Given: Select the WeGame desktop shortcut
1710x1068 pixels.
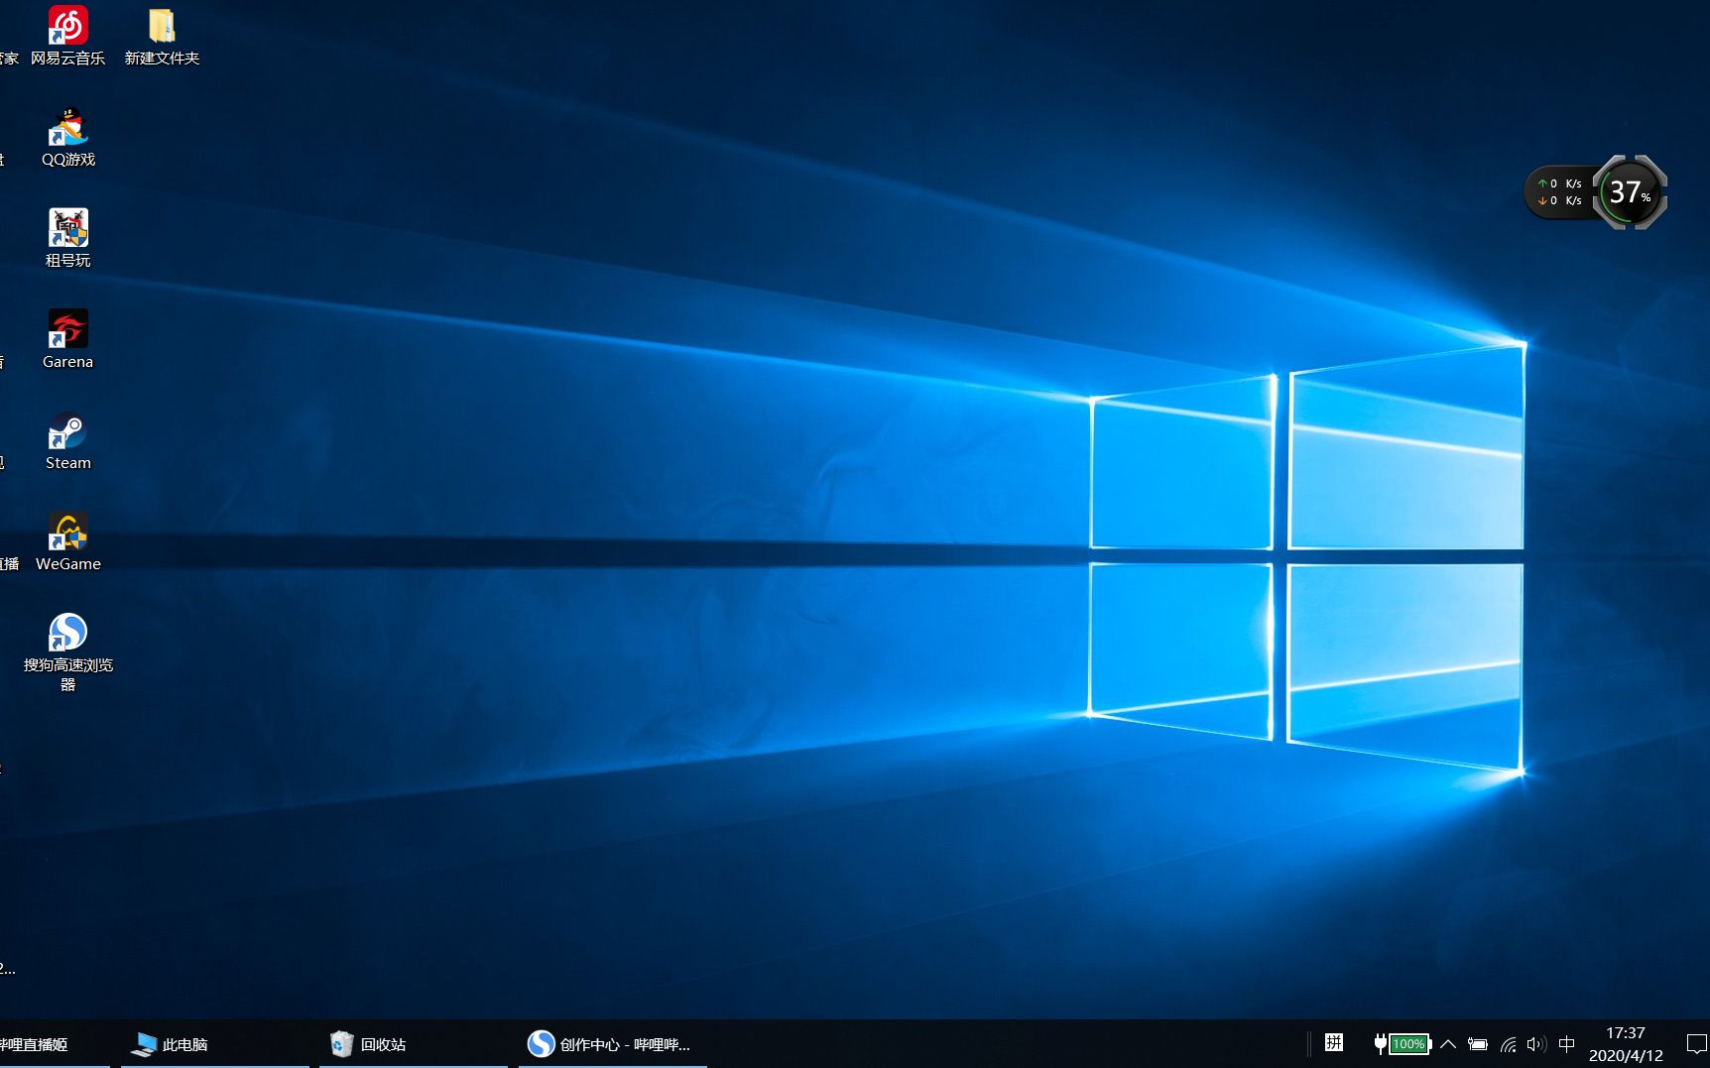Looking at the screenshot, I should coord(67,541).
